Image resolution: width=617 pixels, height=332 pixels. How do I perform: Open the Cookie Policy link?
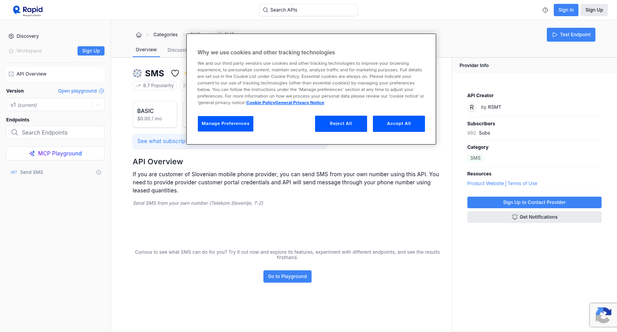pos(261,103)
